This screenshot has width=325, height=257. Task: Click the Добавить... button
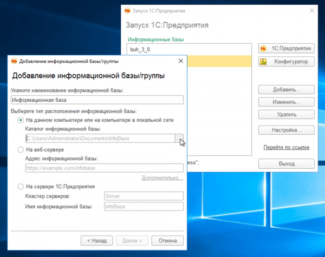(287, 89)
